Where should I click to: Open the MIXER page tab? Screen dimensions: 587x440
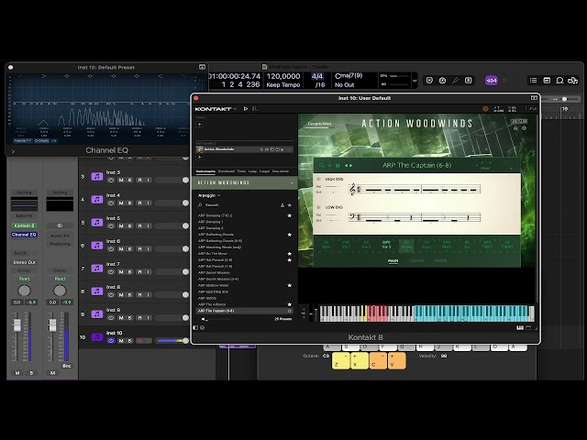[x=440, y=260]
